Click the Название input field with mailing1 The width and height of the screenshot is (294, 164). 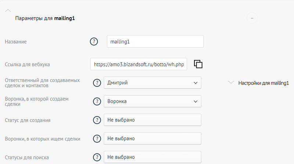(x=155, y=41)
